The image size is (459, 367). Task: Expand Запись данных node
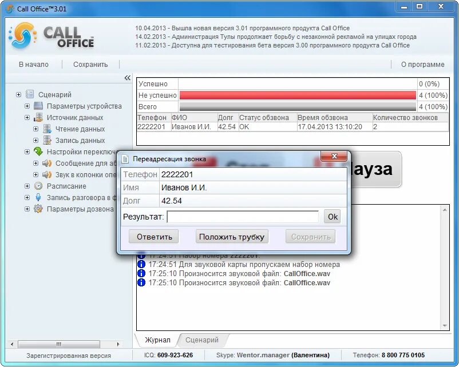point(35,141)
